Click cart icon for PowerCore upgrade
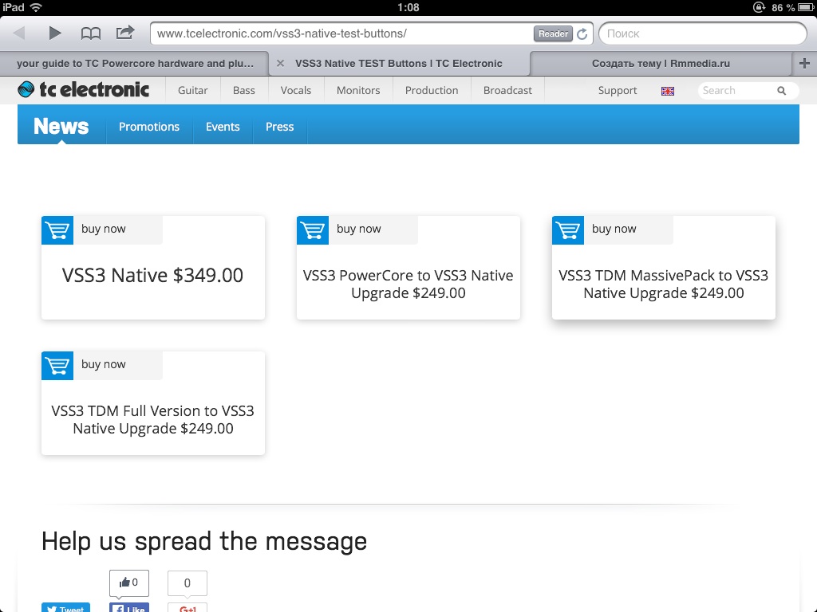 coord(313,230)
